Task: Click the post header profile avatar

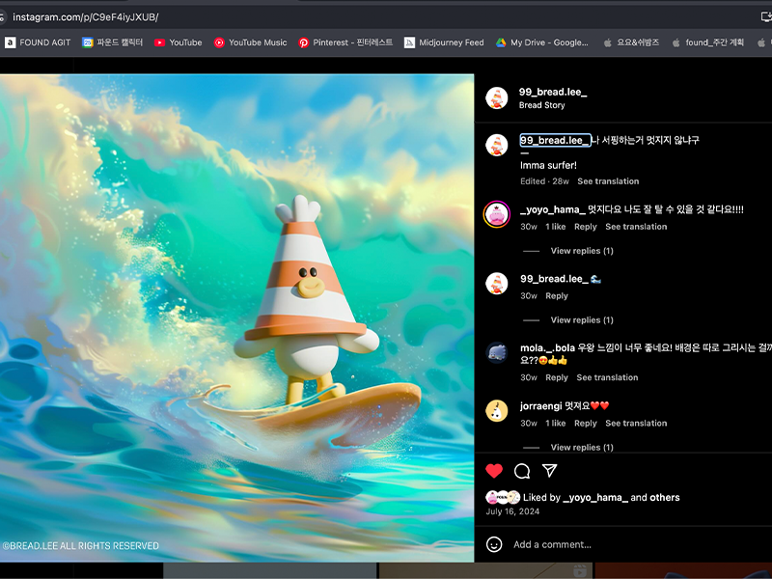Action: point(496,98)
